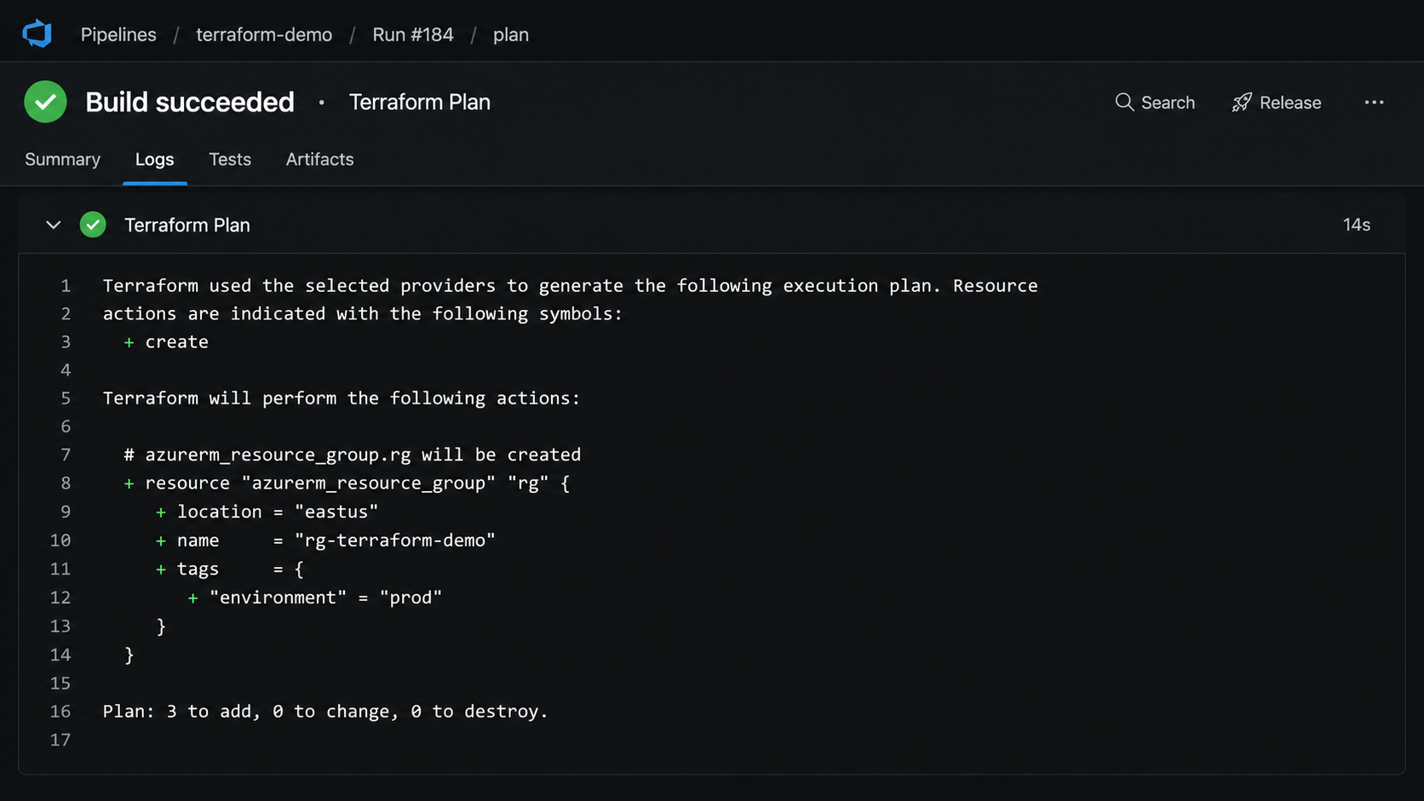Click the 14s step duration

pos(1357,225)
